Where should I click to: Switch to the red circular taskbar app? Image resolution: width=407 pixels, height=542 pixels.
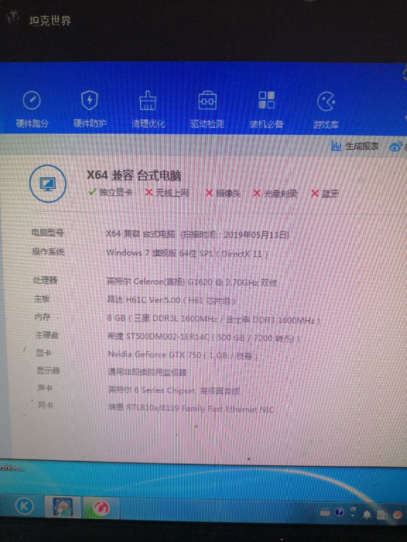tap(101, 508)
